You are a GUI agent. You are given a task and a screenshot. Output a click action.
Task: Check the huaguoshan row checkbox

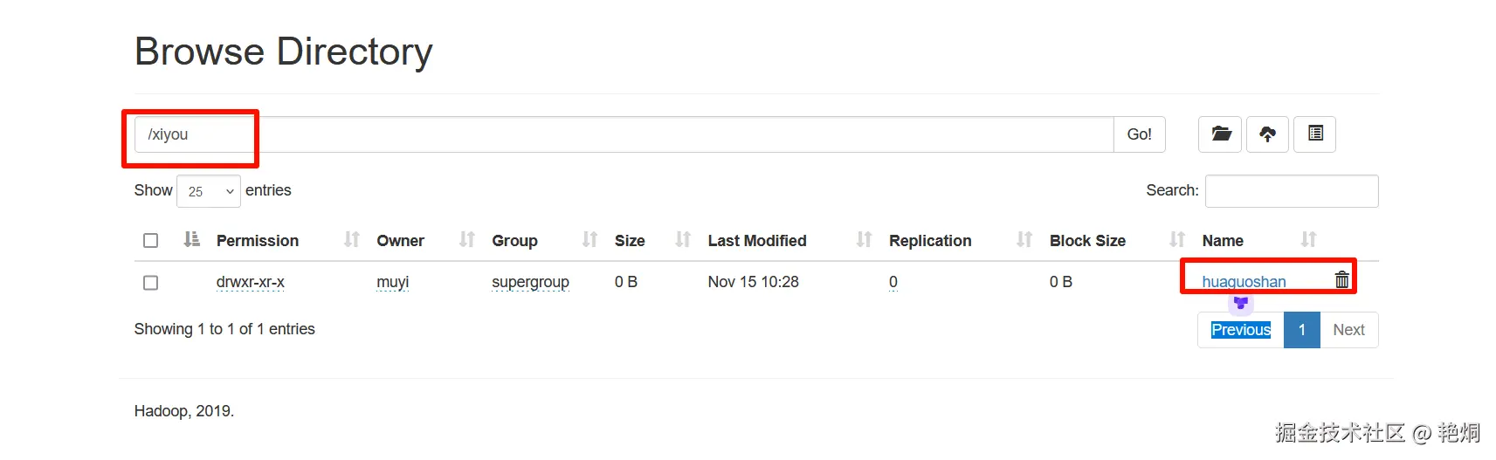tap(151, 283)
